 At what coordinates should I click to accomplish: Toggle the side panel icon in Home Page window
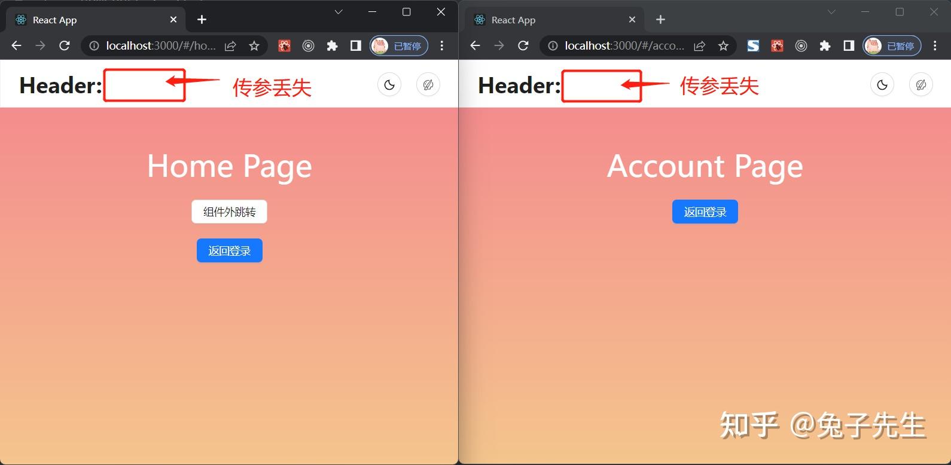point(356,46)
